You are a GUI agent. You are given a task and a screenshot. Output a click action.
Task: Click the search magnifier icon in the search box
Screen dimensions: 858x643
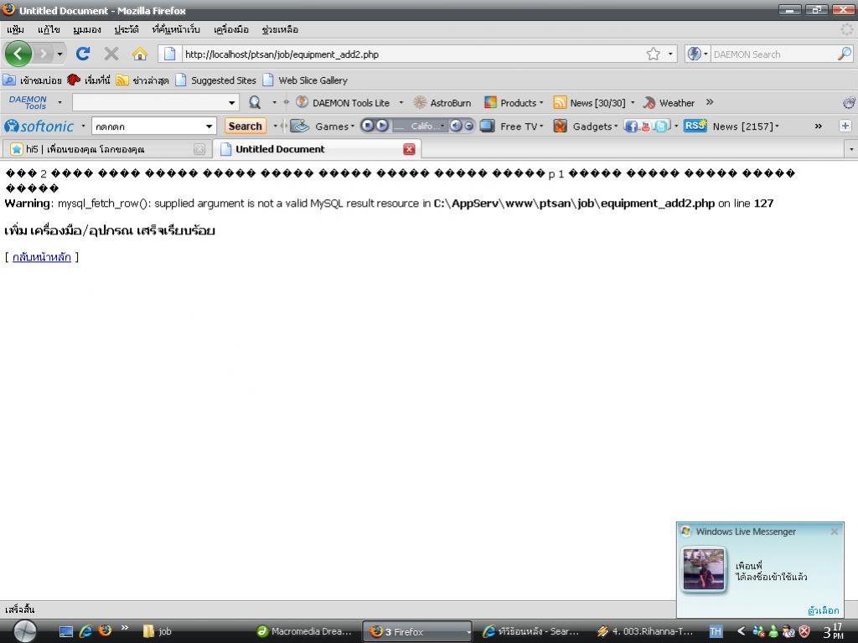coord(845,54)
